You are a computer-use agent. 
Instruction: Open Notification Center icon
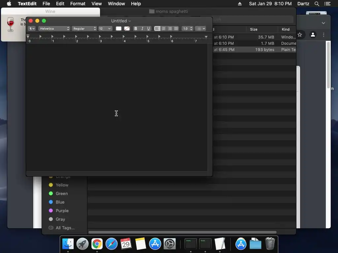[x=327, y=4]
